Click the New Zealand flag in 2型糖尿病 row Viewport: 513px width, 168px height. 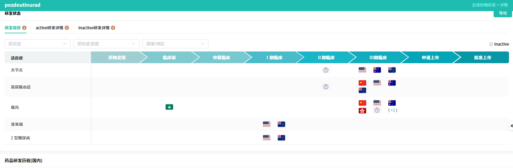281,138
